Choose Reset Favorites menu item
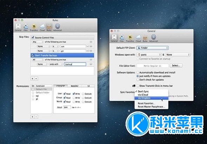Image resolution: width=207 pixels, height=144 pixels. [152, 103]
